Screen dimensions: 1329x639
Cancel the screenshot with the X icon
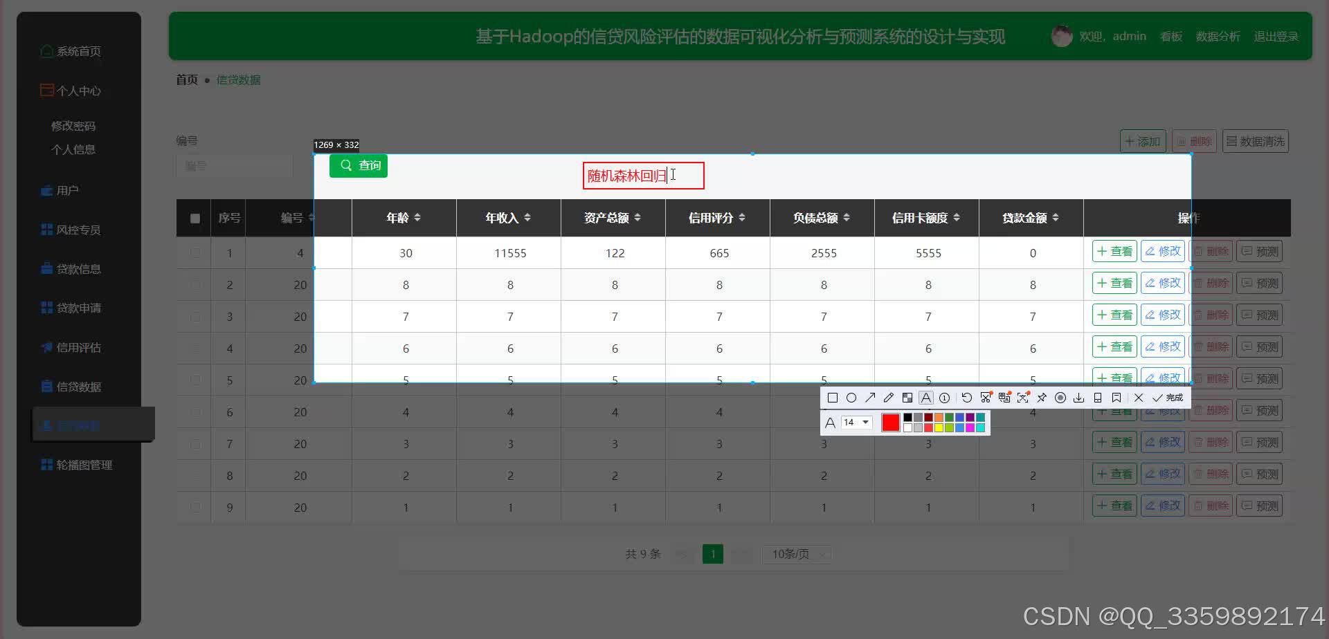click(1139, 398)
